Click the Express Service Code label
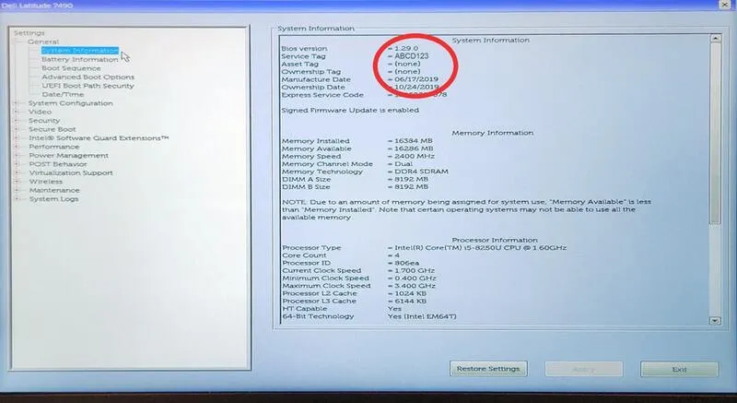 point(322,95)
